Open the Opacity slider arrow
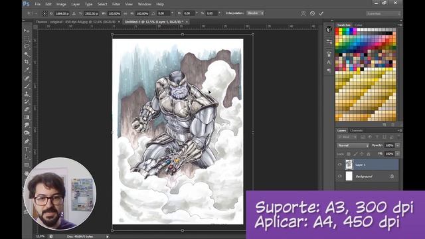The height and width of the screenshot is (239, 425). [x=397, y=145]
